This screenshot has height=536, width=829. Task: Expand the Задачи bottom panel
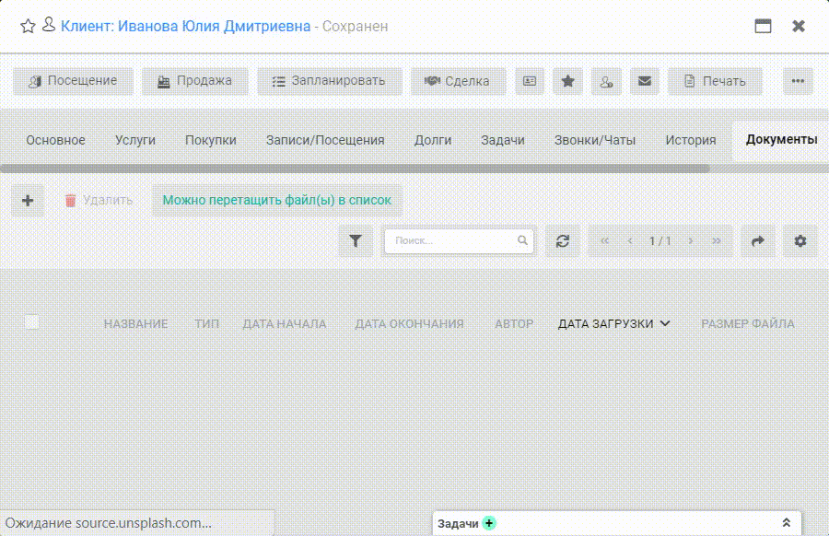tap(787, 523)
